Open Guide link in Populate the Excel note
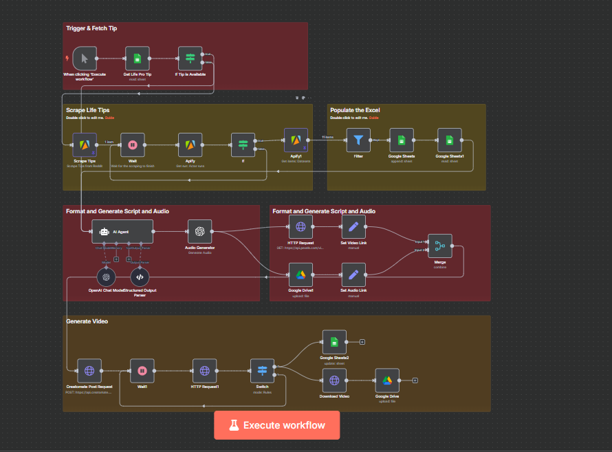 [374, 118]
